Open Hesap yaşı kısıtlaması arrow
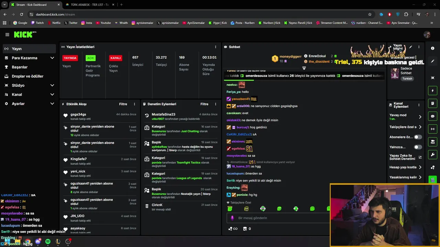This screenshot has width=440, height=247. pos(420,167)
